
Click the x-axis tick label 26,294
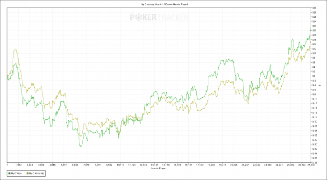click(x=302, y=165)
